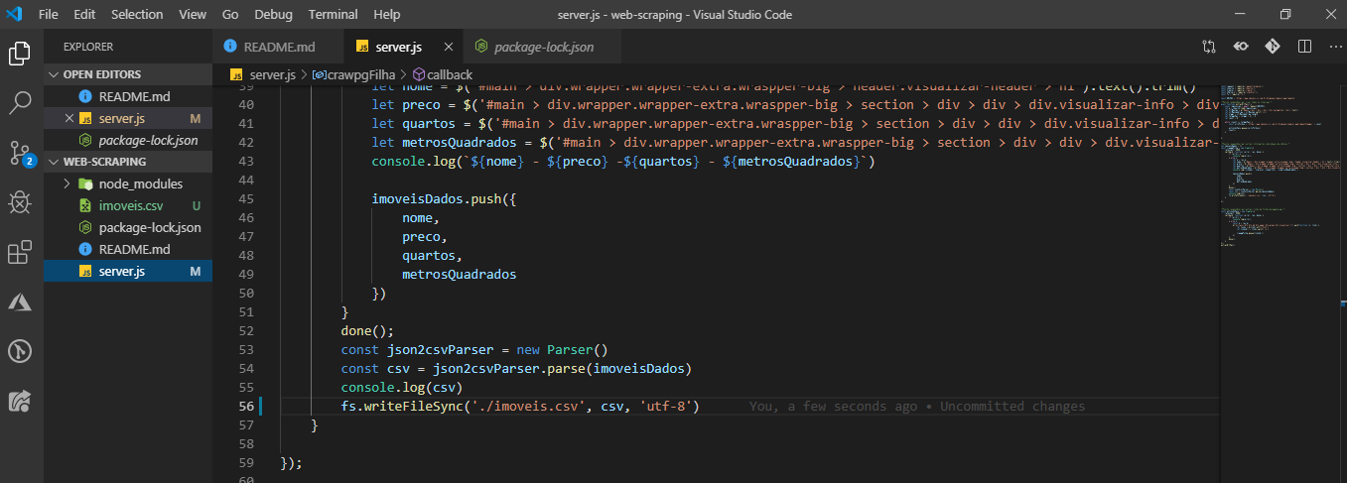Open the Live Share activity bar icon

pyautogui.click(x=20, y=401)
